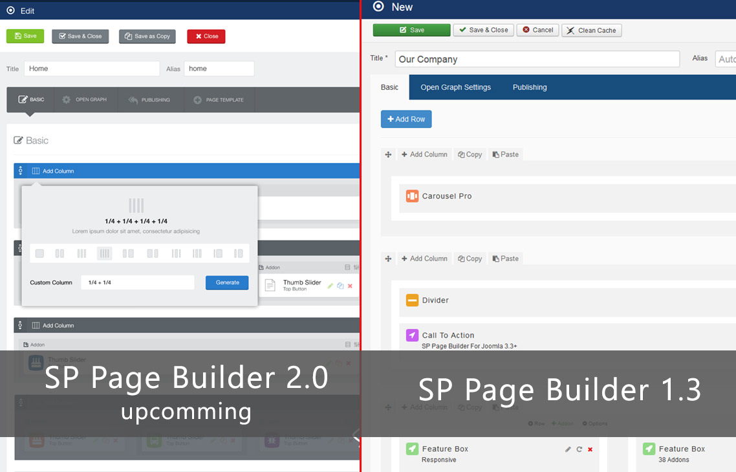The width and height of the screenshot is (736, 472).
Task: Click Copy above the Carousel Pro addon
Action: tap(470, 155)
